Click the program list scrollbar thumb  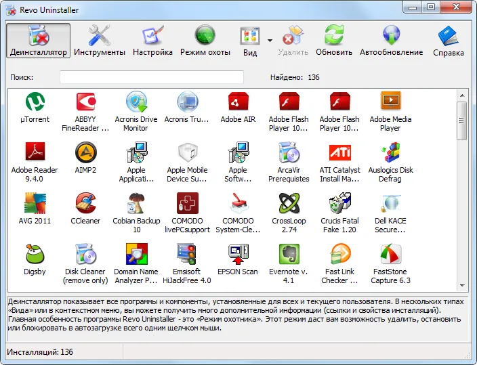point(462,121)
